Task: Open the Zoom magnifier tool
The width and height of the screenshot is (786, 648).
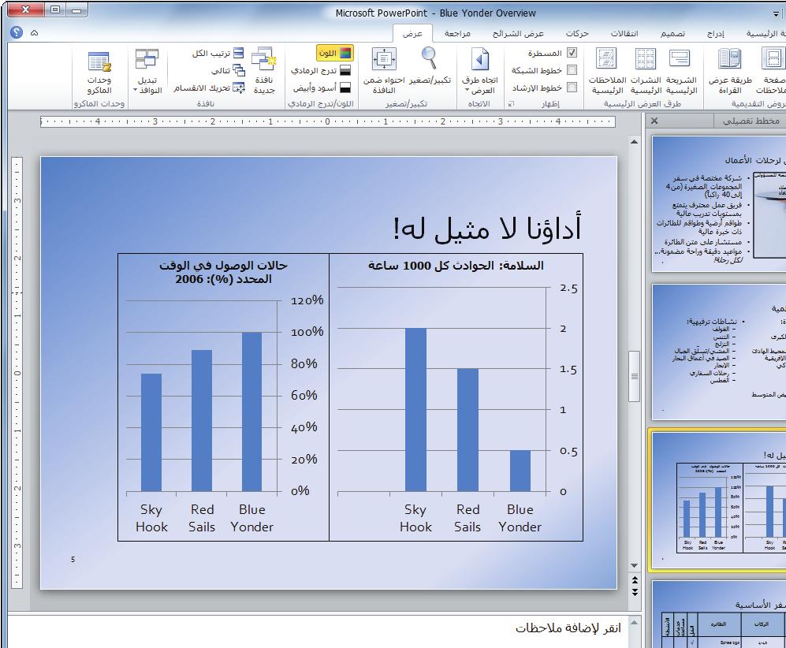Action: [430, 66]
